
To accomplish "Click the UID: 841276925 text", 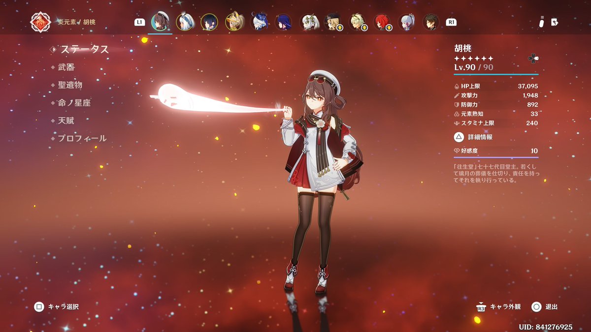I will [x=546, y=327].
